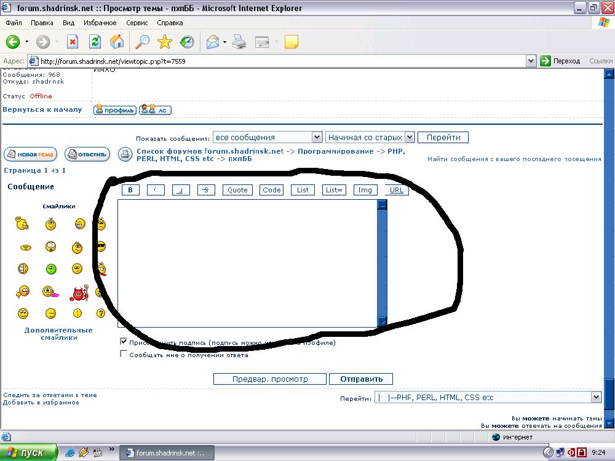Apply bold with the B button
The width and height of the screenshot is (615, 461).
(x=130, y=190)
